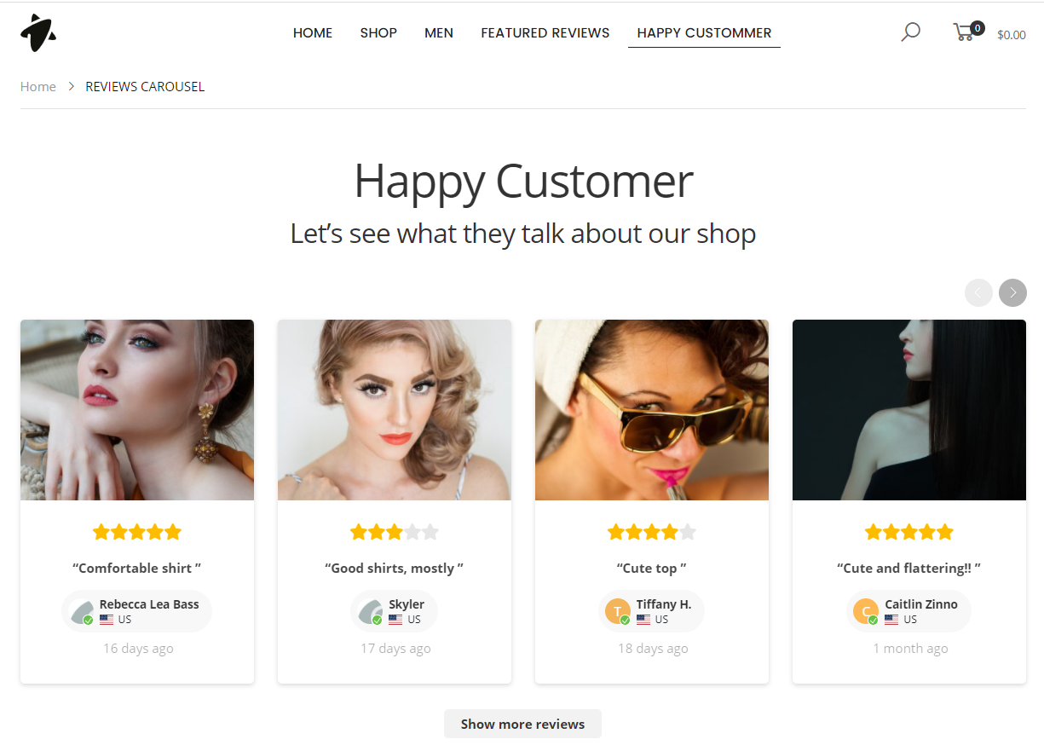Open the earring woman review photo

point(137,410)
